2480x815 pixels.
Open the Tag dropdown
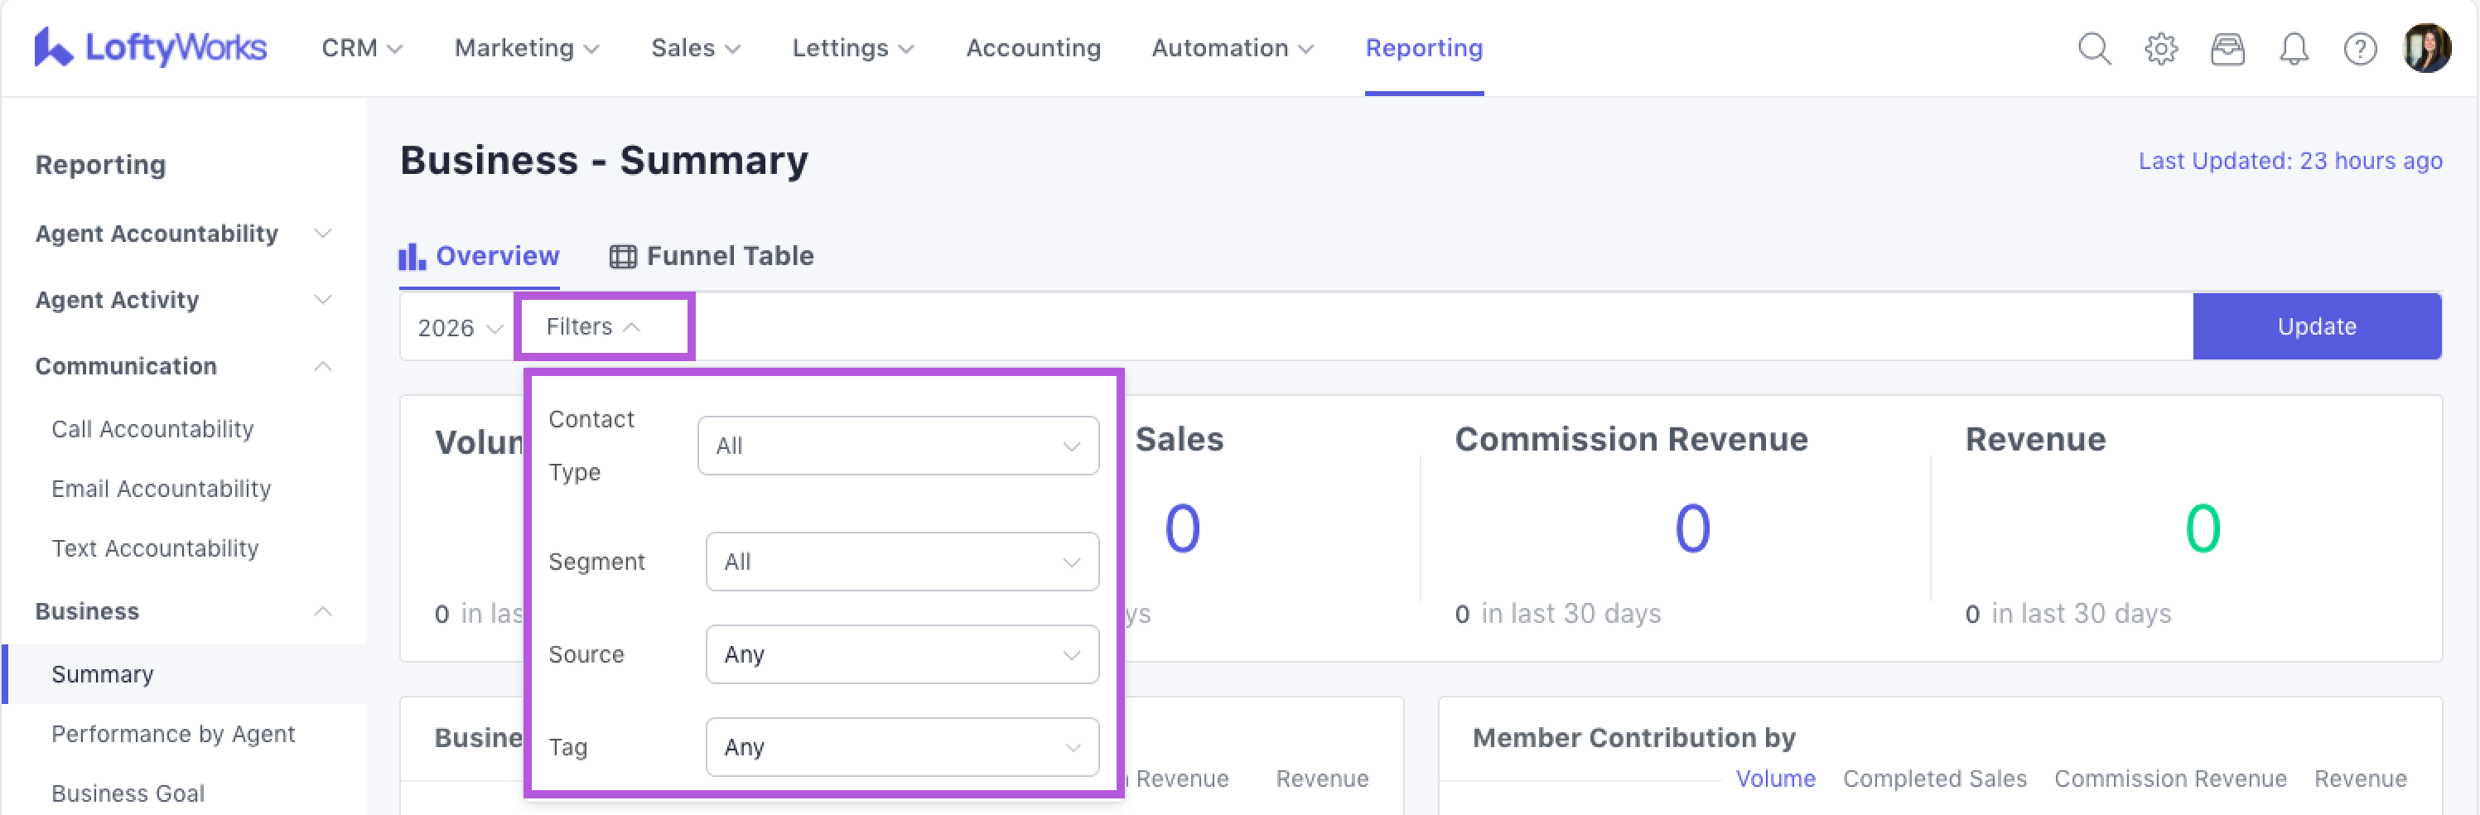901,747
